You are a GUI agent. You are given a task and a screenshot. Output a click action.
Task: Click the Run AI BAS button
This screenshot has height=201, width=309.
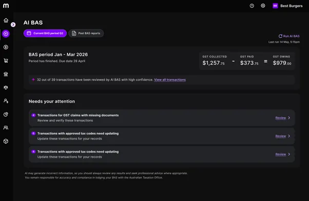[x=289, y=36]
